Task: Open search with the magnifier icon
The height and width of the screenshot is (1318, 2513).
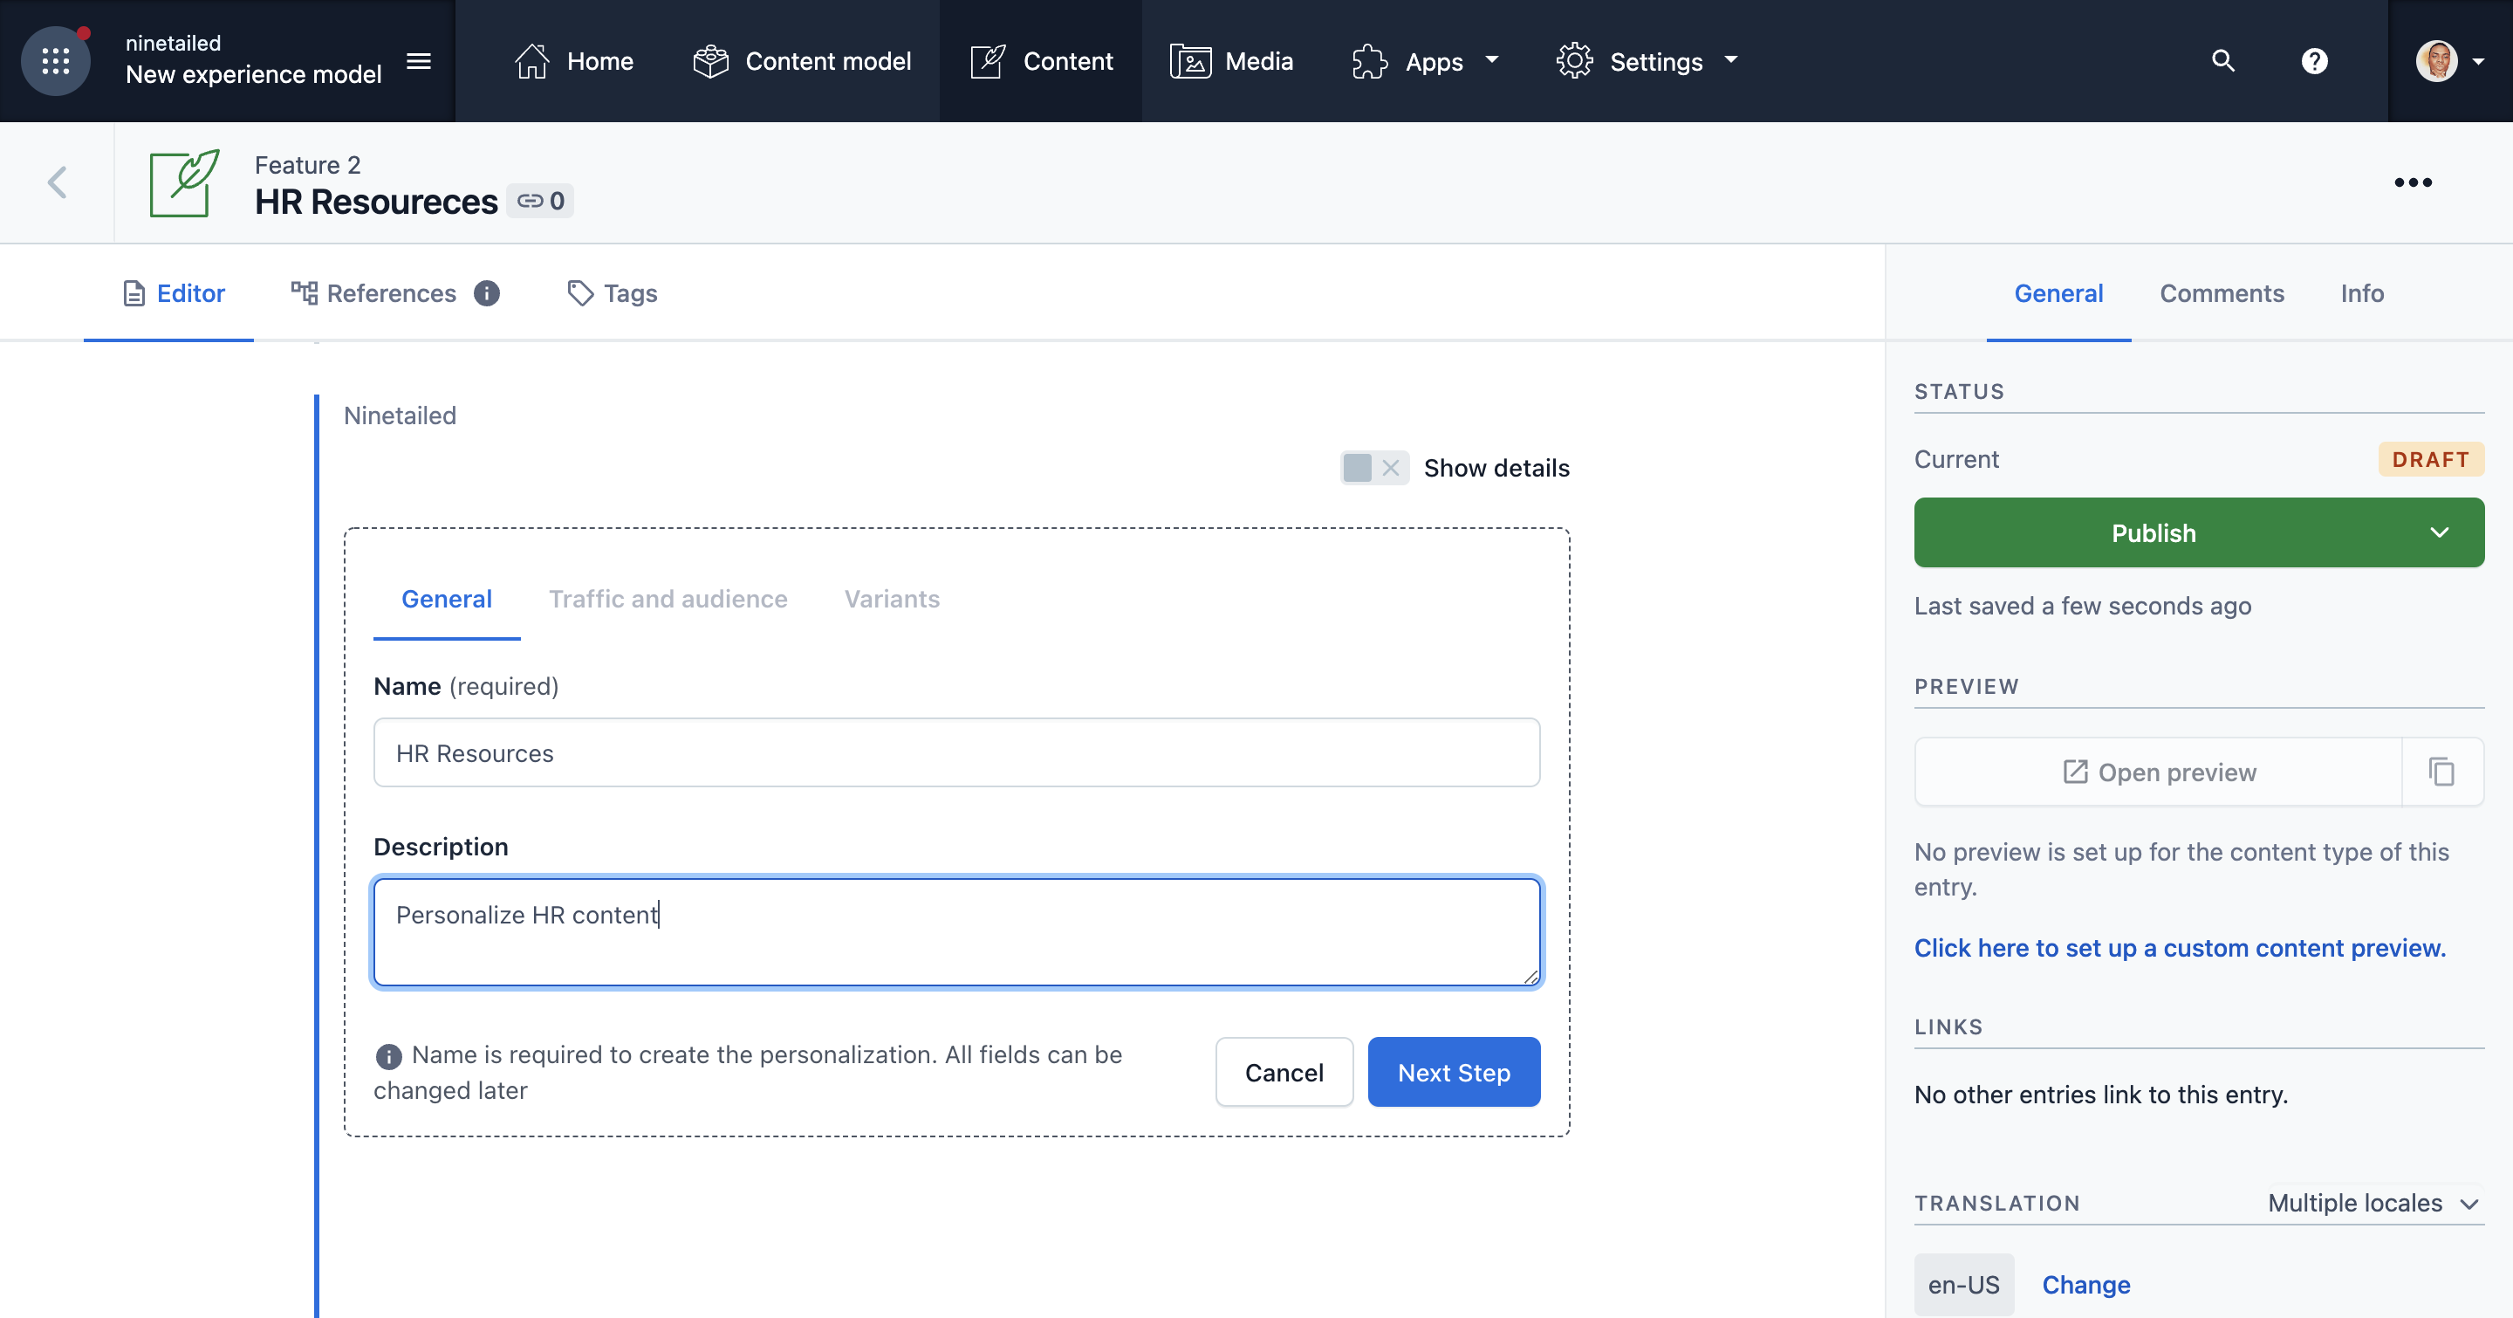Action: tap(2222, 60)
